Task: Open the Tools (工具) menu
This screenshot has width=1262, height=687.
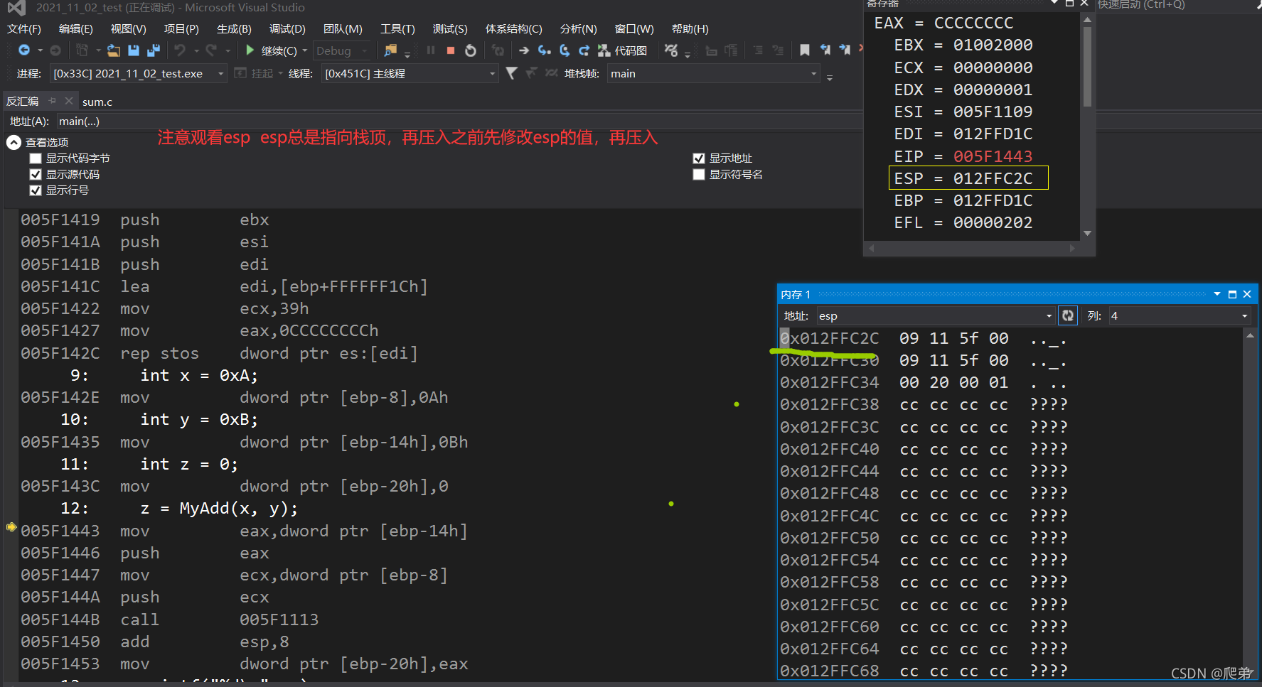Action: (397, 29)
